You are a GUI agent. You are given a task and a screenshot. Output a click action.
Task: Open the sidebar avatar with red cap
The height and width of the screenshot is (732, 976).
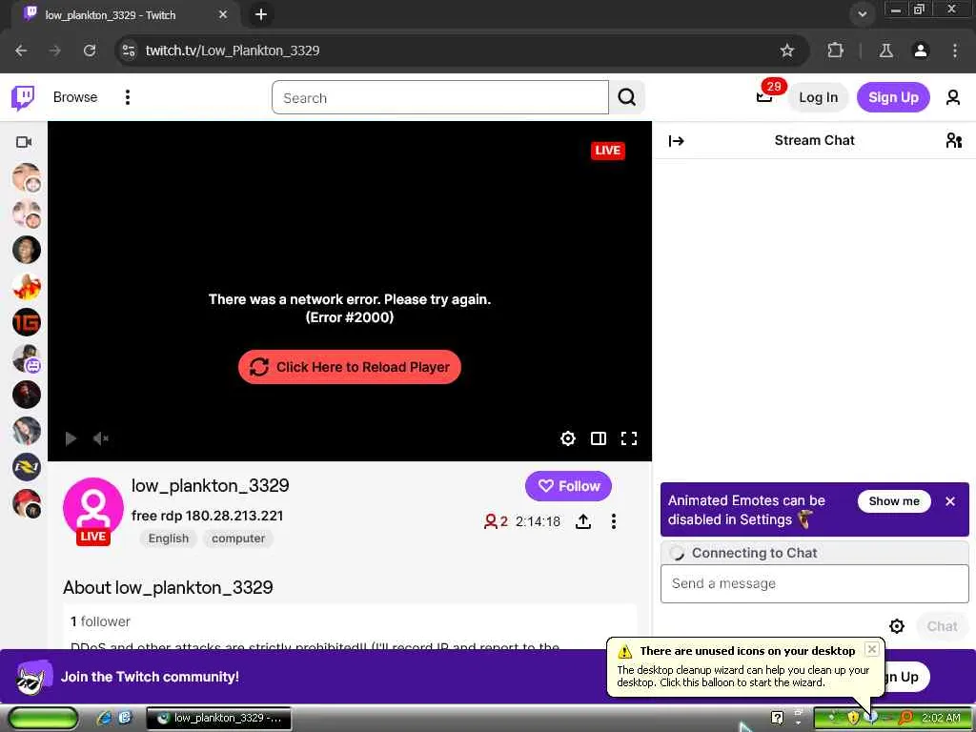(26, 503)
